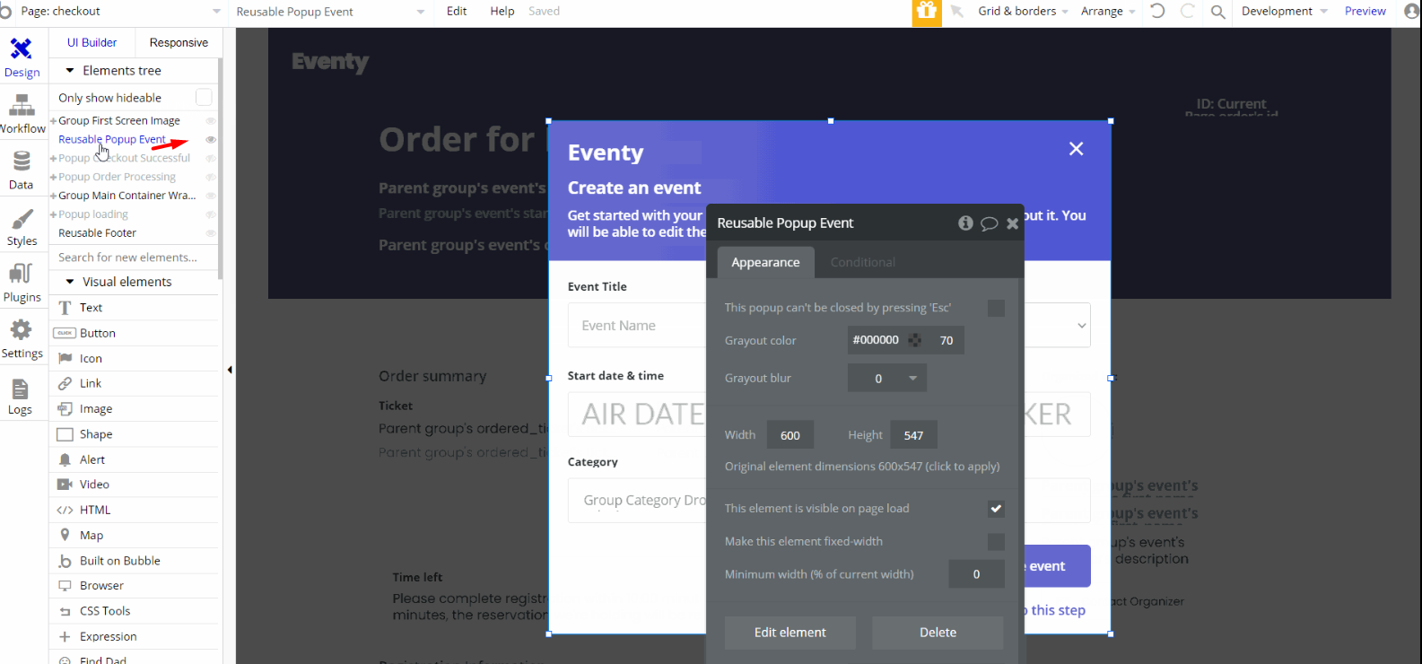This screenshot has height=664, width=1422.
Task: Expand the Group Main Container Wrapper tree node
Action: [54, 196]
